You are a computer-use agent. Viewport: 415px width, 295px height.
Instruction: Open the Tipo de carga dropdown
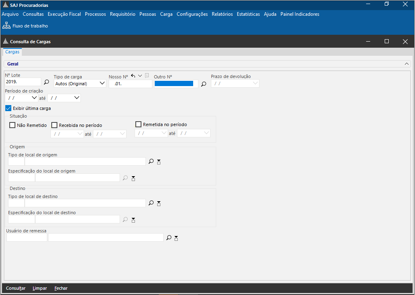coord(102,84)
